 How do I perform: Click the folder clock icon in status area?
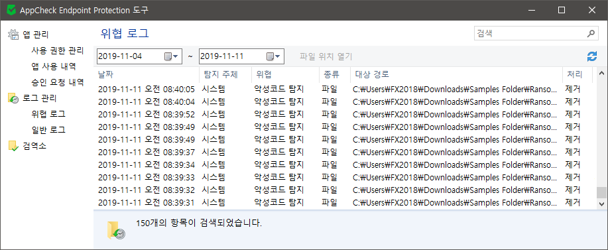(115, 230)
